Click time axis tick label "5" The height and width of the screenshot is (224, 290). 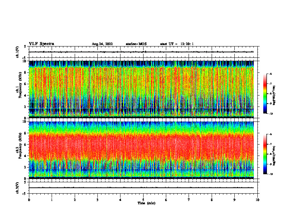tap(143, 200)
